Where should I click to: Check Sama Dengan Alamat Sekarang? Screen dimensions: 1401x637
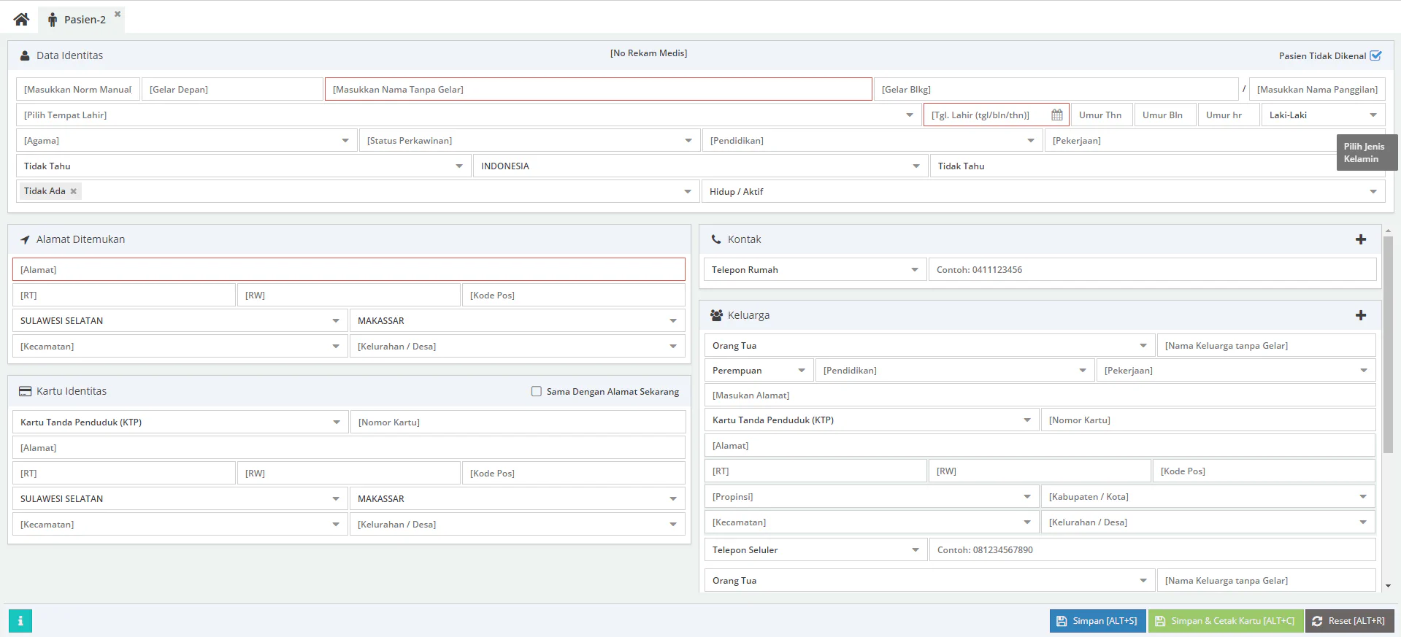coord(537,392)
